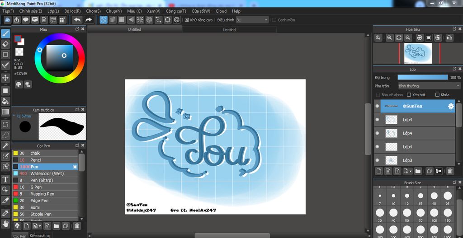Open the Cloud menu
Screen dimensions: 463x238
[221, 11]
